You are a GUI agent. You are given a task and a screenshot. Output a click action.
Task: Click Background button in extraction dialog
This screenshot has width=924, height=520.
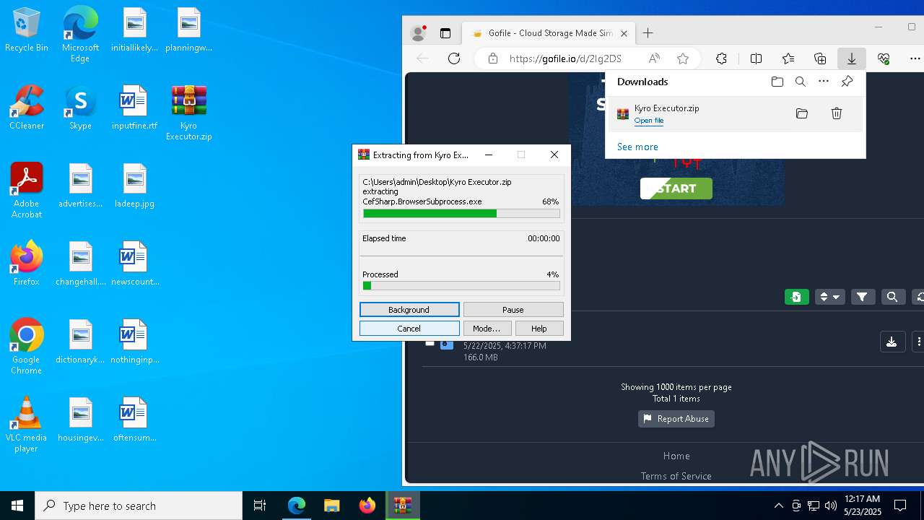pyautogui.click(x=409, y=310)
